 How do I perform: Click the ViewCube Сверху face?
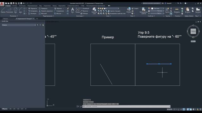[x=193, y=31]
